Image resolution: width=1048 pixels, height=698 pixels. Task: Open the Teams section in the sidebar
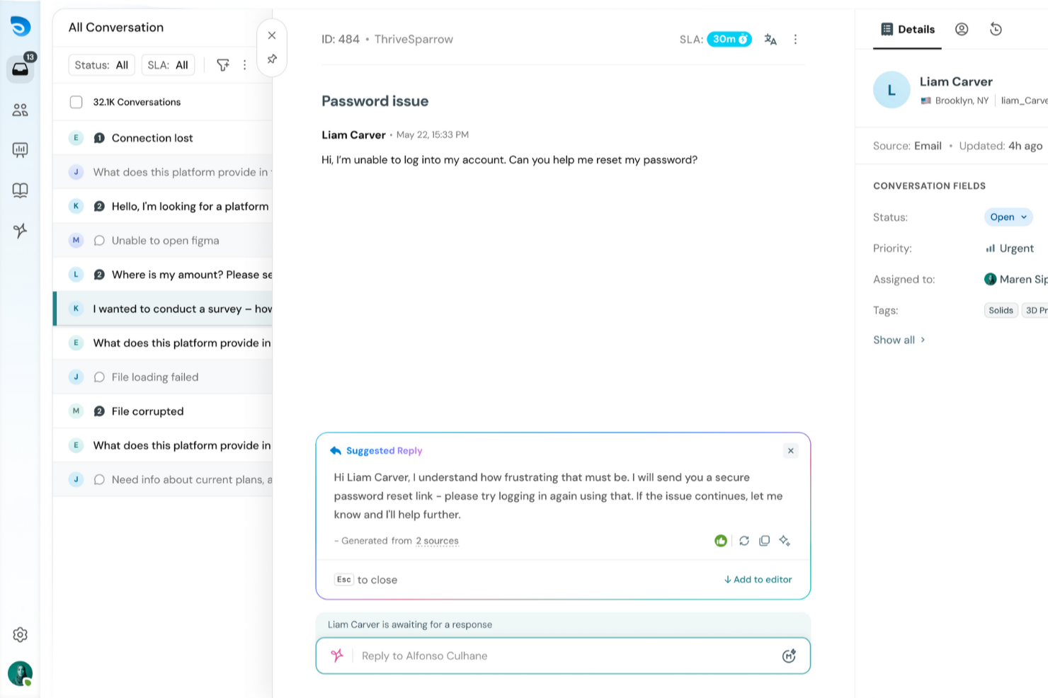tap(21, 110)
